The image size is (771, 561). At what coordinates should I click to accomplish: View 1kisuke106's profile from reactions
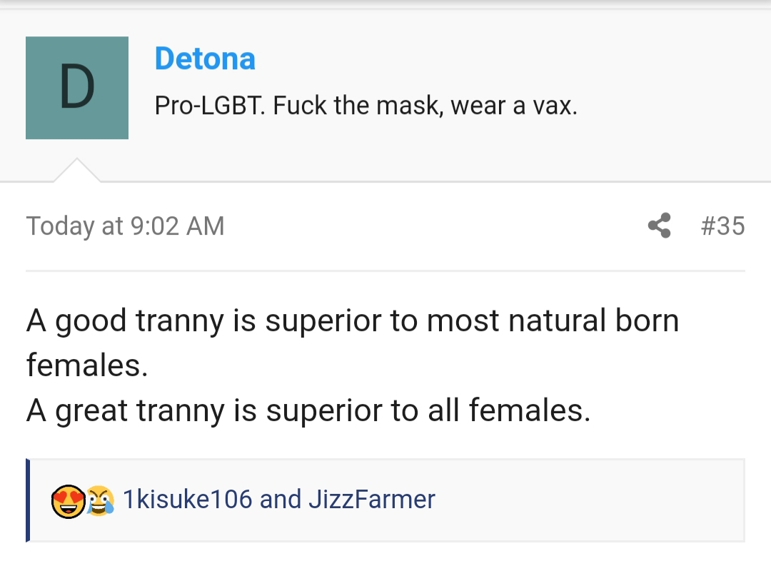(187, 500)
